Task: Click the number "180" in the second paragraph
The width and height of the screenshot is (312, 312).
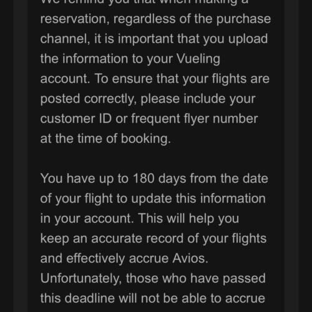Action: coord(144,178)
